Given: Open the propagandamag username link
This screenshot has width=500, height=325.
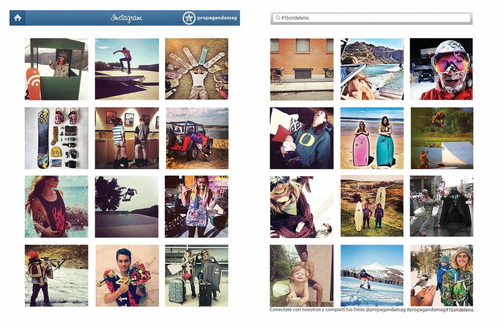Looking at the screenshot, I should click(217, 18).
